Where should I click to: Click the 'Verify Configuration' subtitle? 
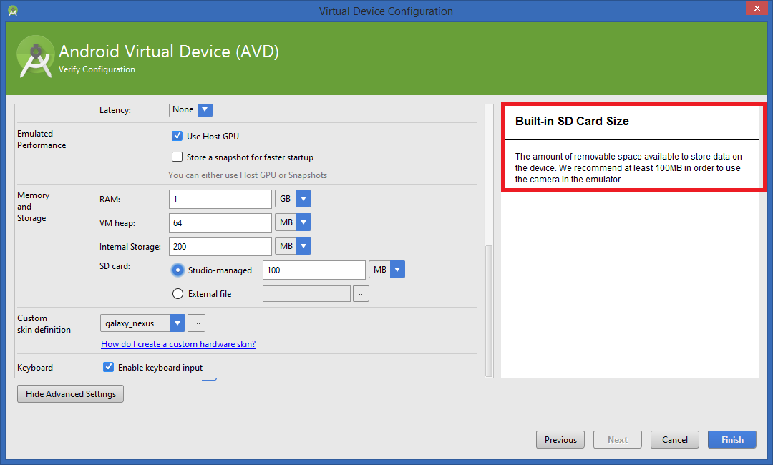(97, 69)
